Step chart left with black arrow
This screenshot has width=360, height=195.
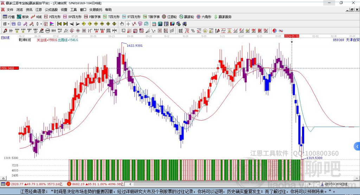[72, 24]
